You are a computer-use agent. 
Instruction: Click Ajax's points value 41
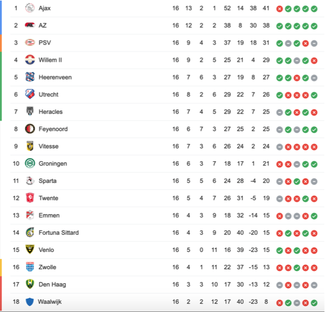pyautogui.click(x=266, y=8)
